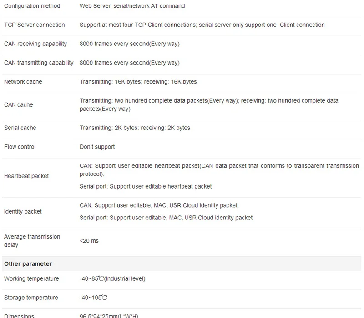Click the CAN cache label
Image resolution: width=364 pixels, height=318 pixels.
click(19, 105)
